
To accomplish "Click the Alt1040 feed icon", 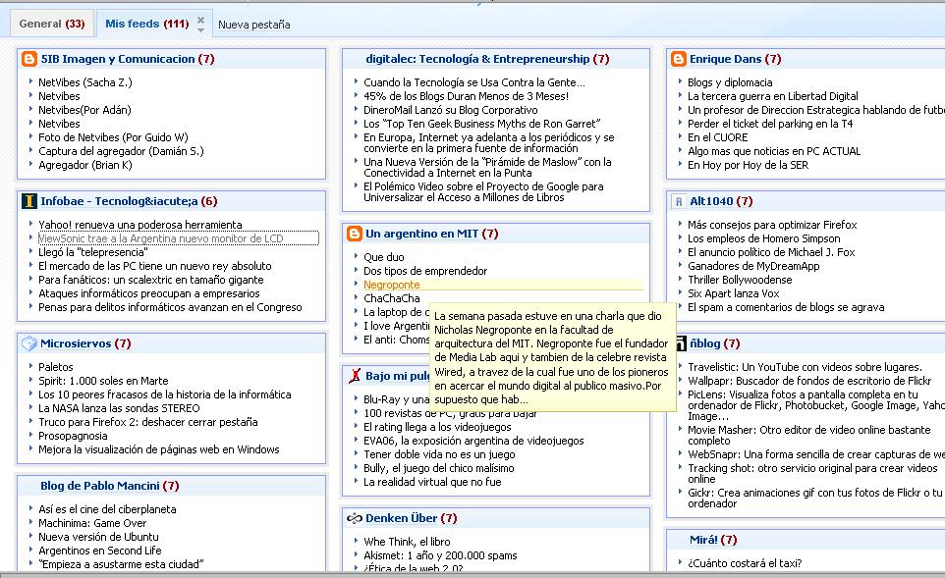I will [679, 201].
